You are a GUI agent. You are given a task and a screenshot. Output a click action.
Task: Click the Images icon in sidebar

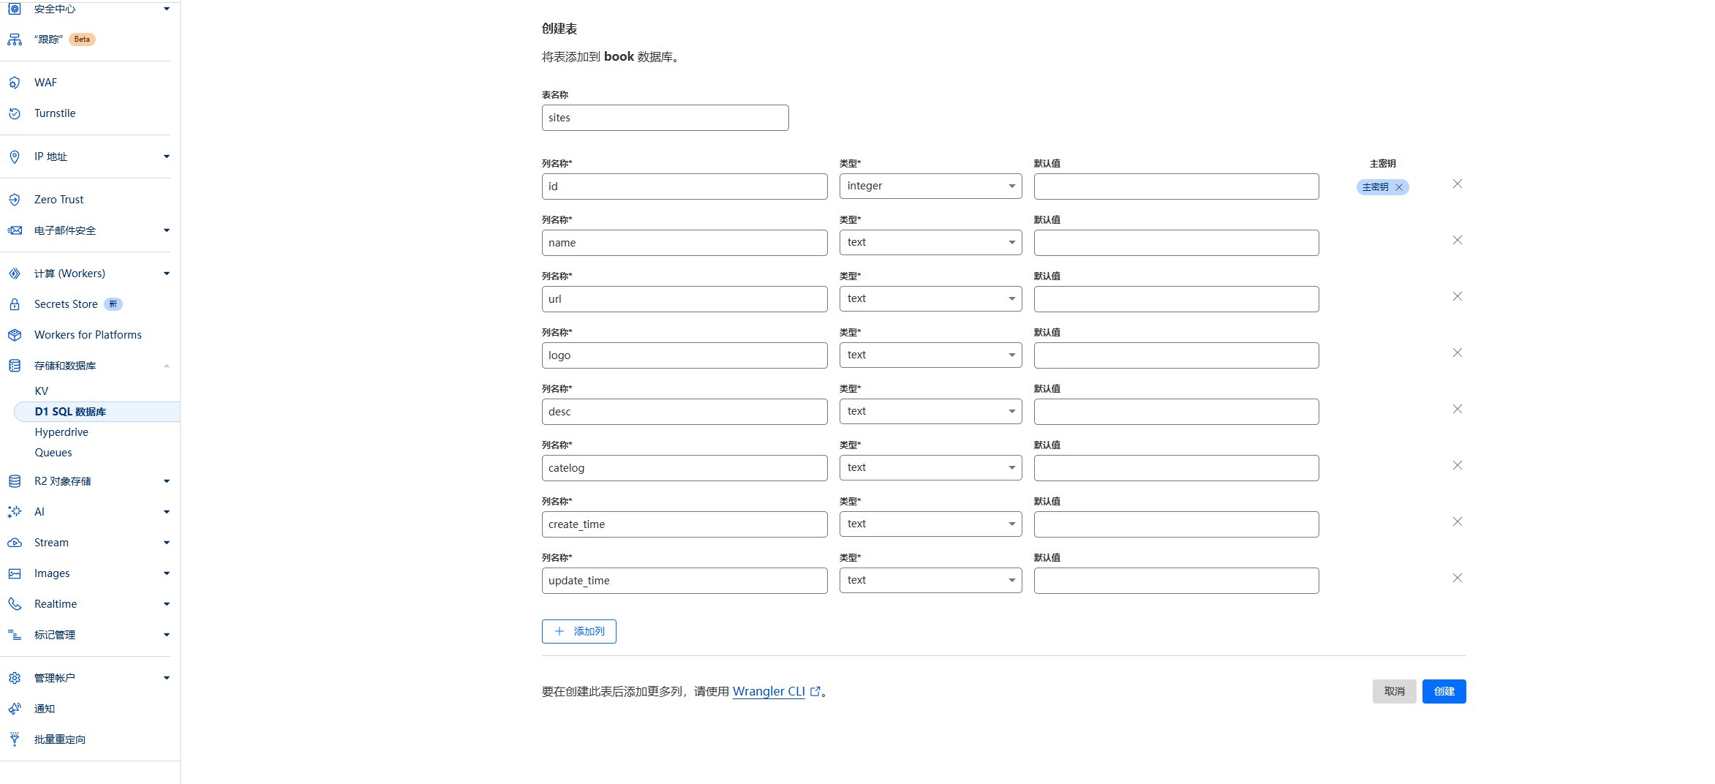[15, 573]
